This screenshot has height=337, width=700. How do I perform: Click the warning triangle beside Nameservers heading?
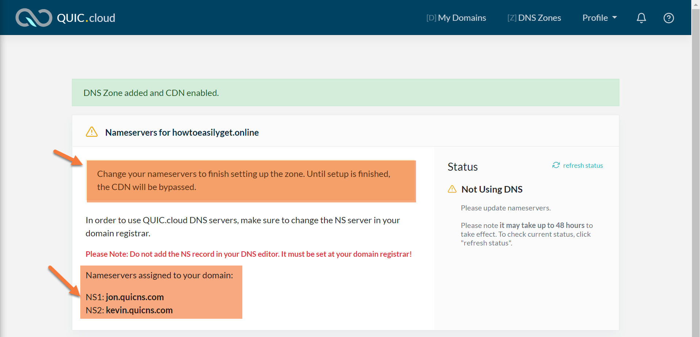pos(92,132)
